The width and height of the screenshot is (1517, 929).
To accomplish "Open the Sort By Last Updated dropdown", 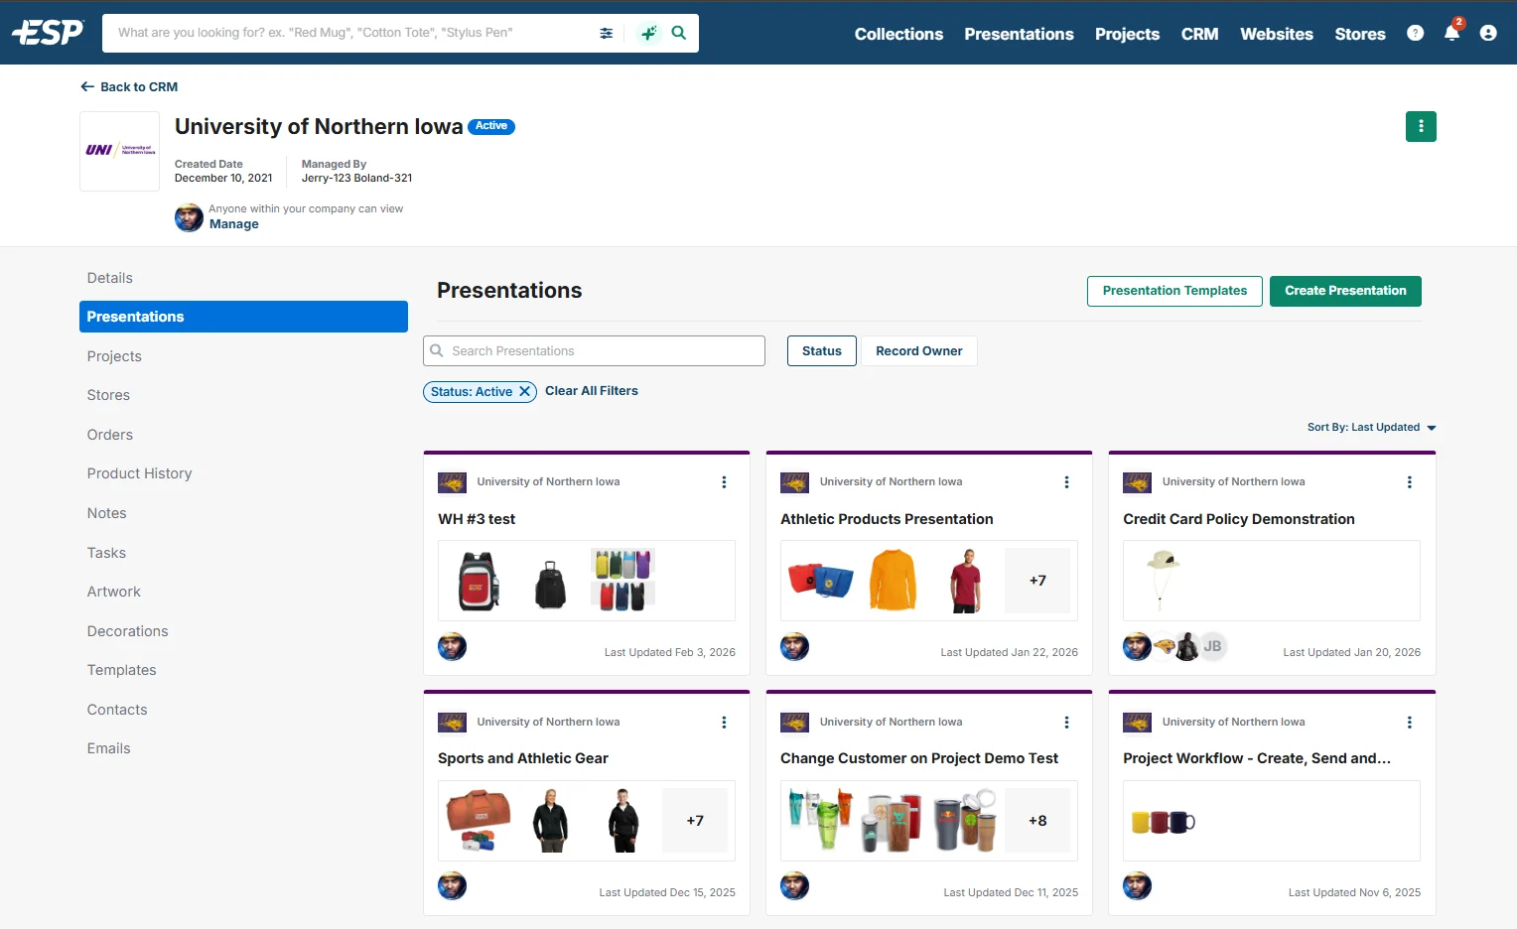I will click(x=1371, y=428).
